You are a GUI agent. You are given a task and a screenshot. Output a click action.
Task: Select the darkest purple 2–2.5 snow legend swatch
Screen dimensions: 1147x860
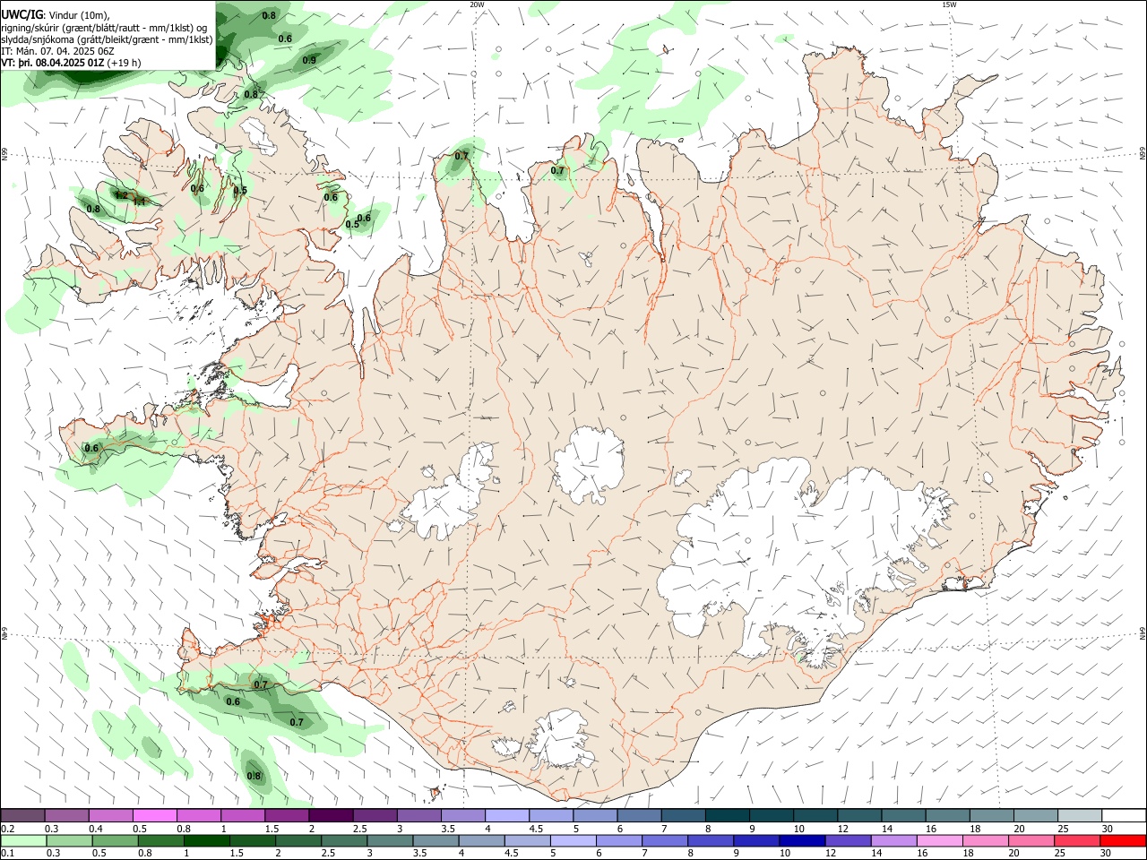(x=330, y=816)
